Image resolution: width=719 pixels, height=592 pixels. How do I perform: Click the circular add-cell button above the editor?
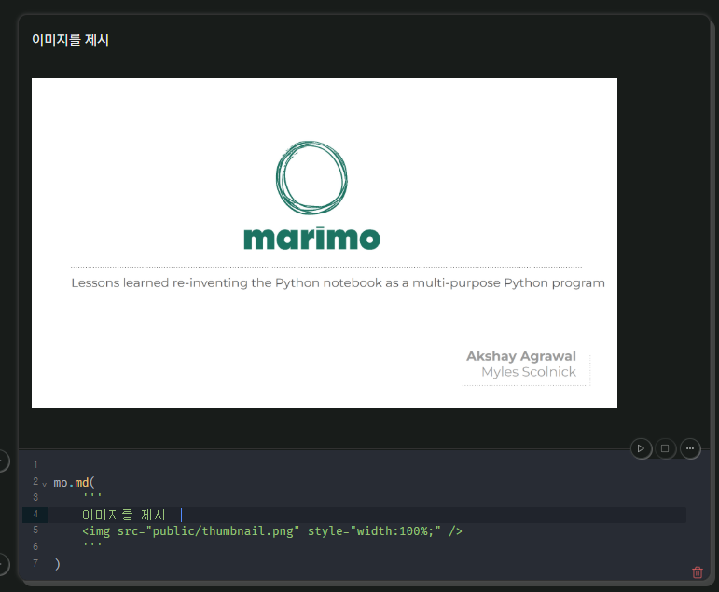coord(2,461)
